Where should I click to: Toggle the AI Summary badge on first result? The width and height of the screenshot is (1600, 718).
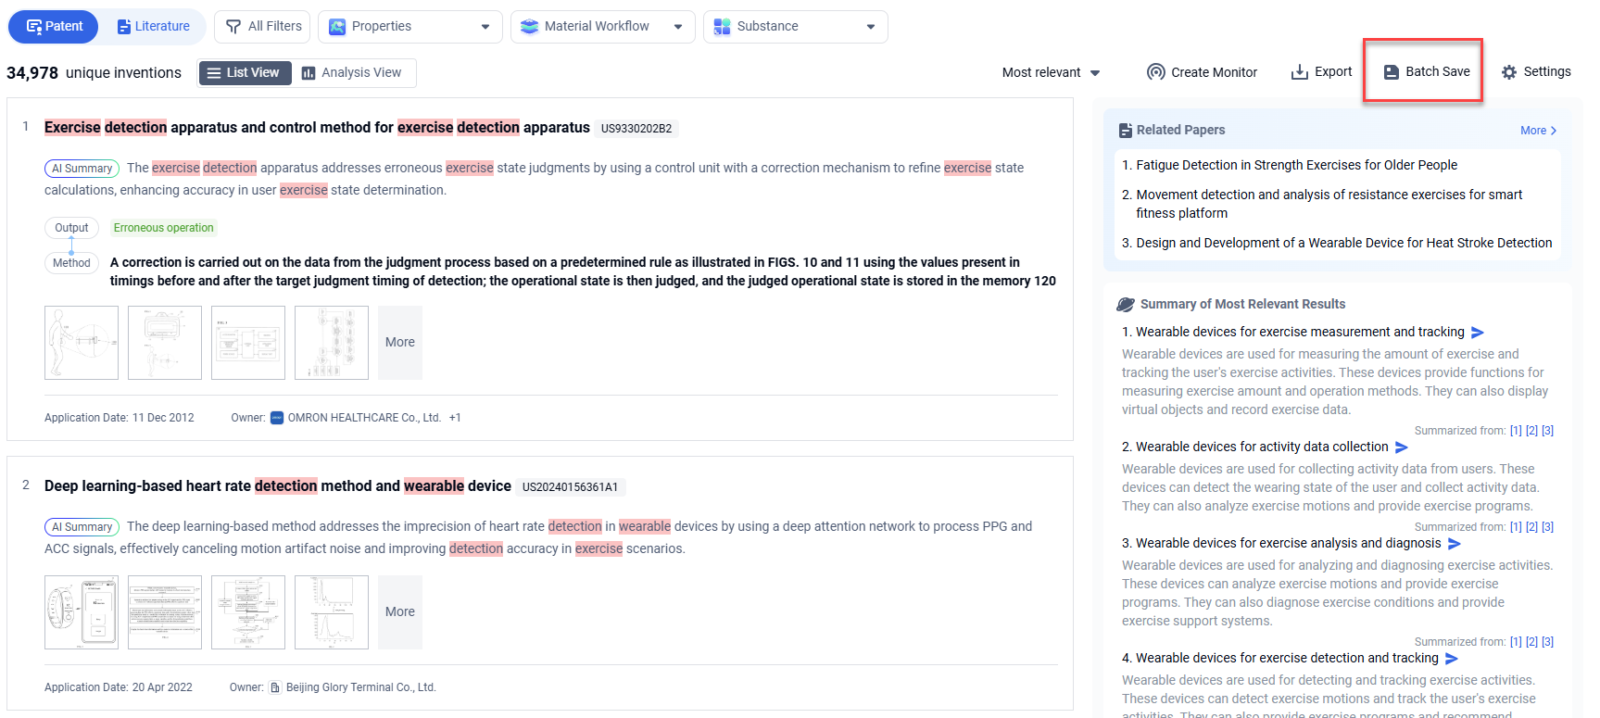pos(82,169)
